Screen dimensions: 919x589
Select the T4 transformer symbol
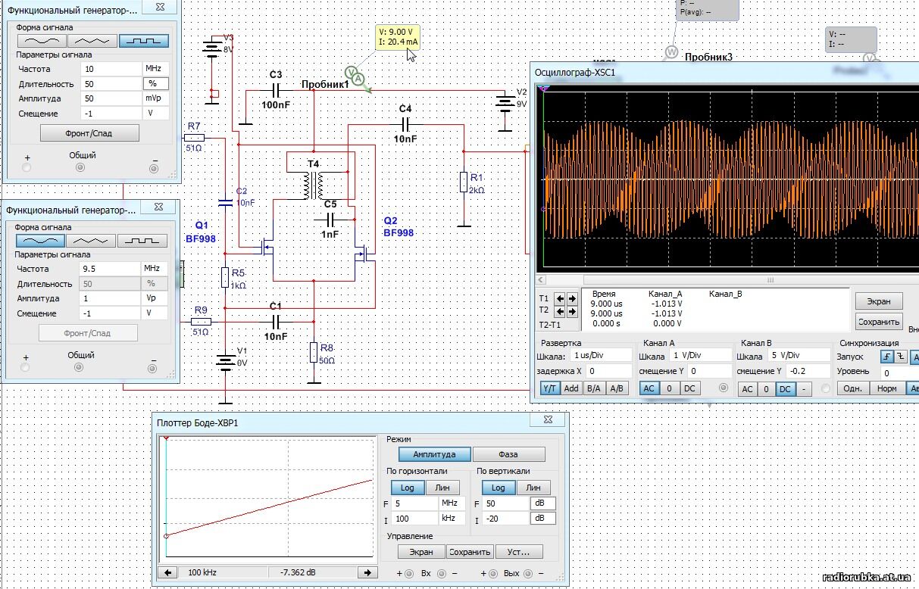[313, 185]
